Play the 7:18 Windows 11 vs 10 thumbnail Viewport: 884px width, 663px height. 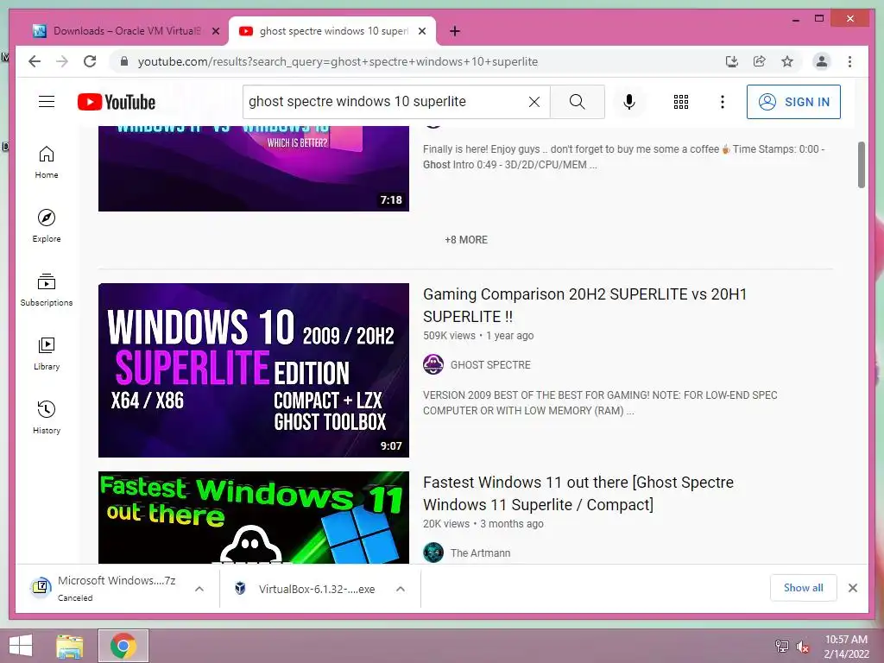point(254,168)
